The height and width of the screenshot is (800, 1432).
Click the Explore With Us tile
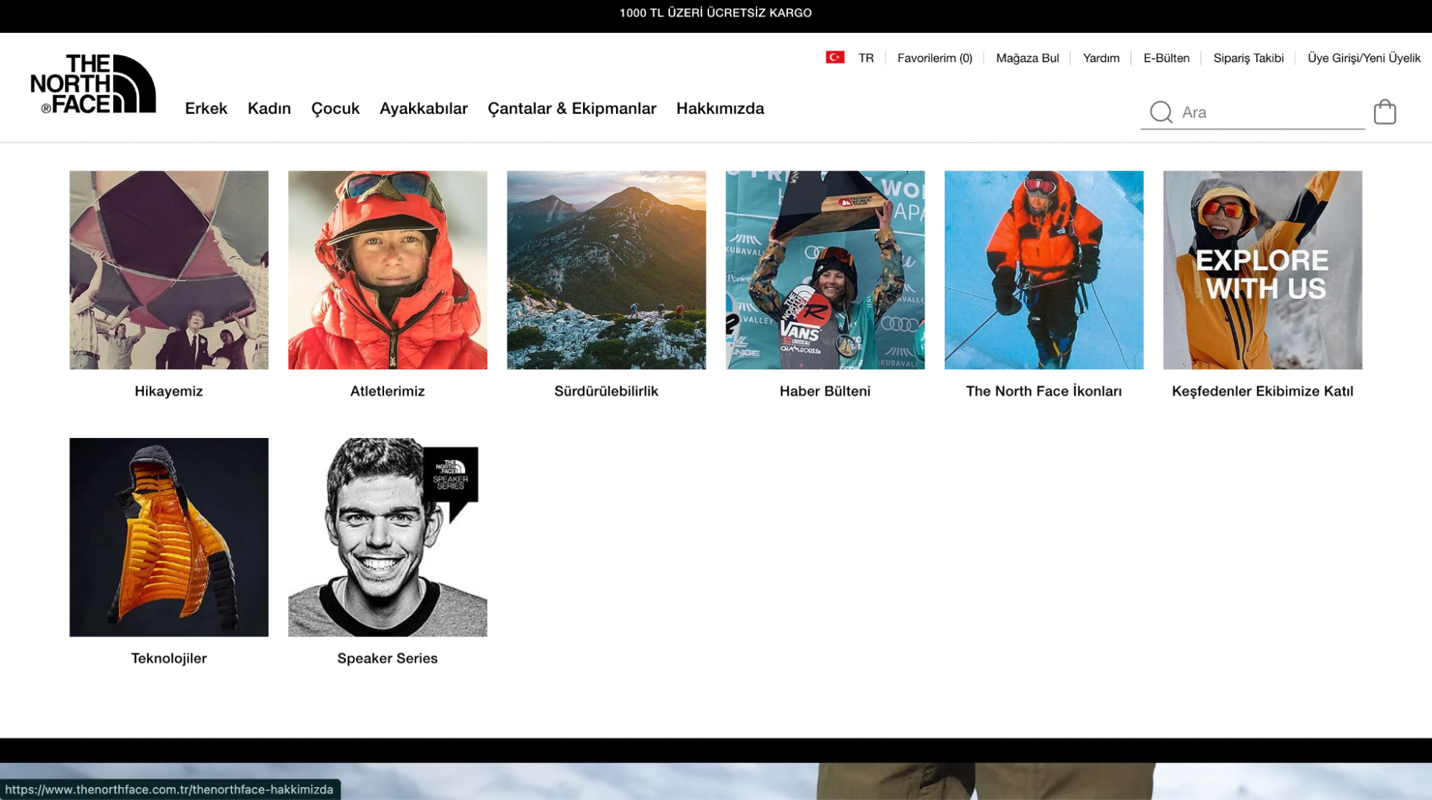(1262, 270)
